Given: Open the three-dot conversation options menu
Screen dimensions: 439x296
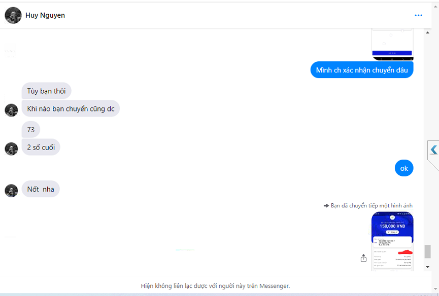Looking at the screenshot, I should point(418,15).
